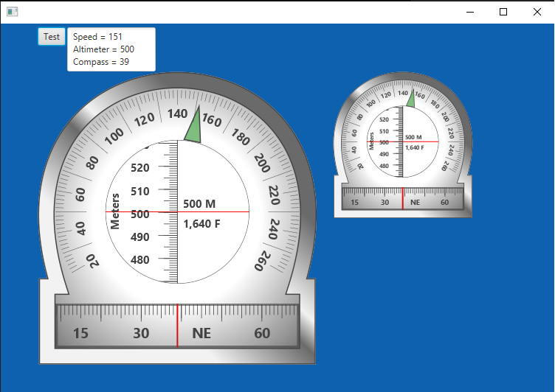555x392 pixels.
Task: Click the 30 mark on the large compass strip
Action: pos(141,333)
